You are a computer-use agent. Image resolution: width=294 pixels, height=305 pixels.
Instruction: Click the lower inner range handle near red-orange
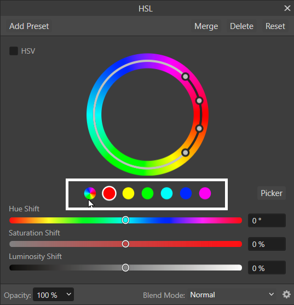tap(199, 129)
